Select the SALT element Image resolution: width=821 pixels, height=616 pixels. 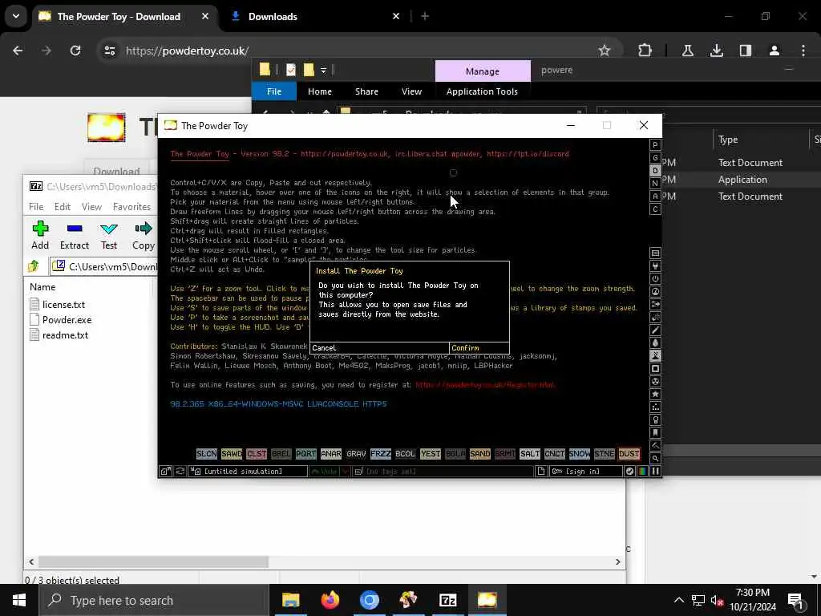pyautogui.click(x=529, y=454)
